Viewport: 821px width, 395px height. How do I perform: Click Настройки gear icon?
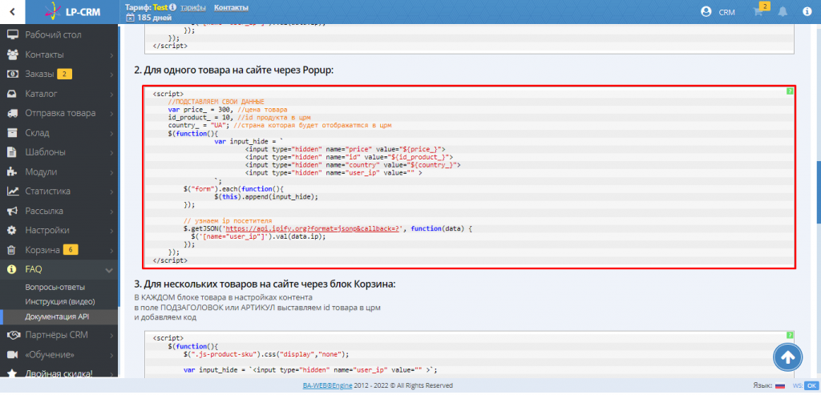[13, 230]
